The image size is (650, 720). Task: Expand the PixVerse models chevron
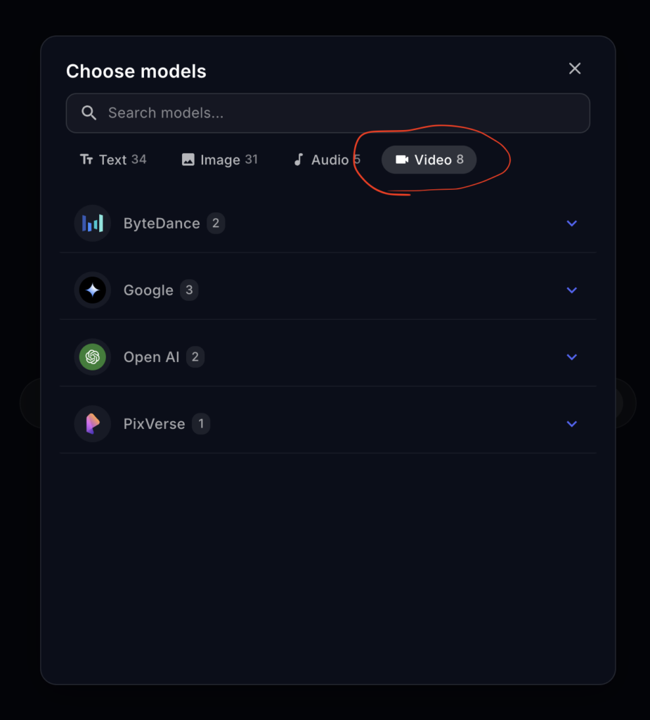click(x=572, y=424)
